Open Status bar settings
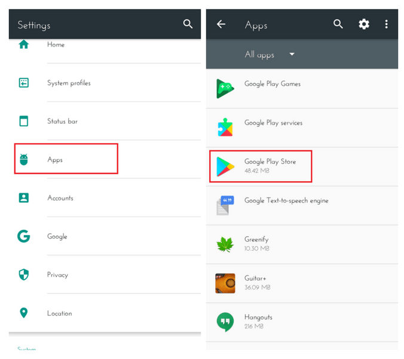The image size is (404, 359). (x=105, y=121)
